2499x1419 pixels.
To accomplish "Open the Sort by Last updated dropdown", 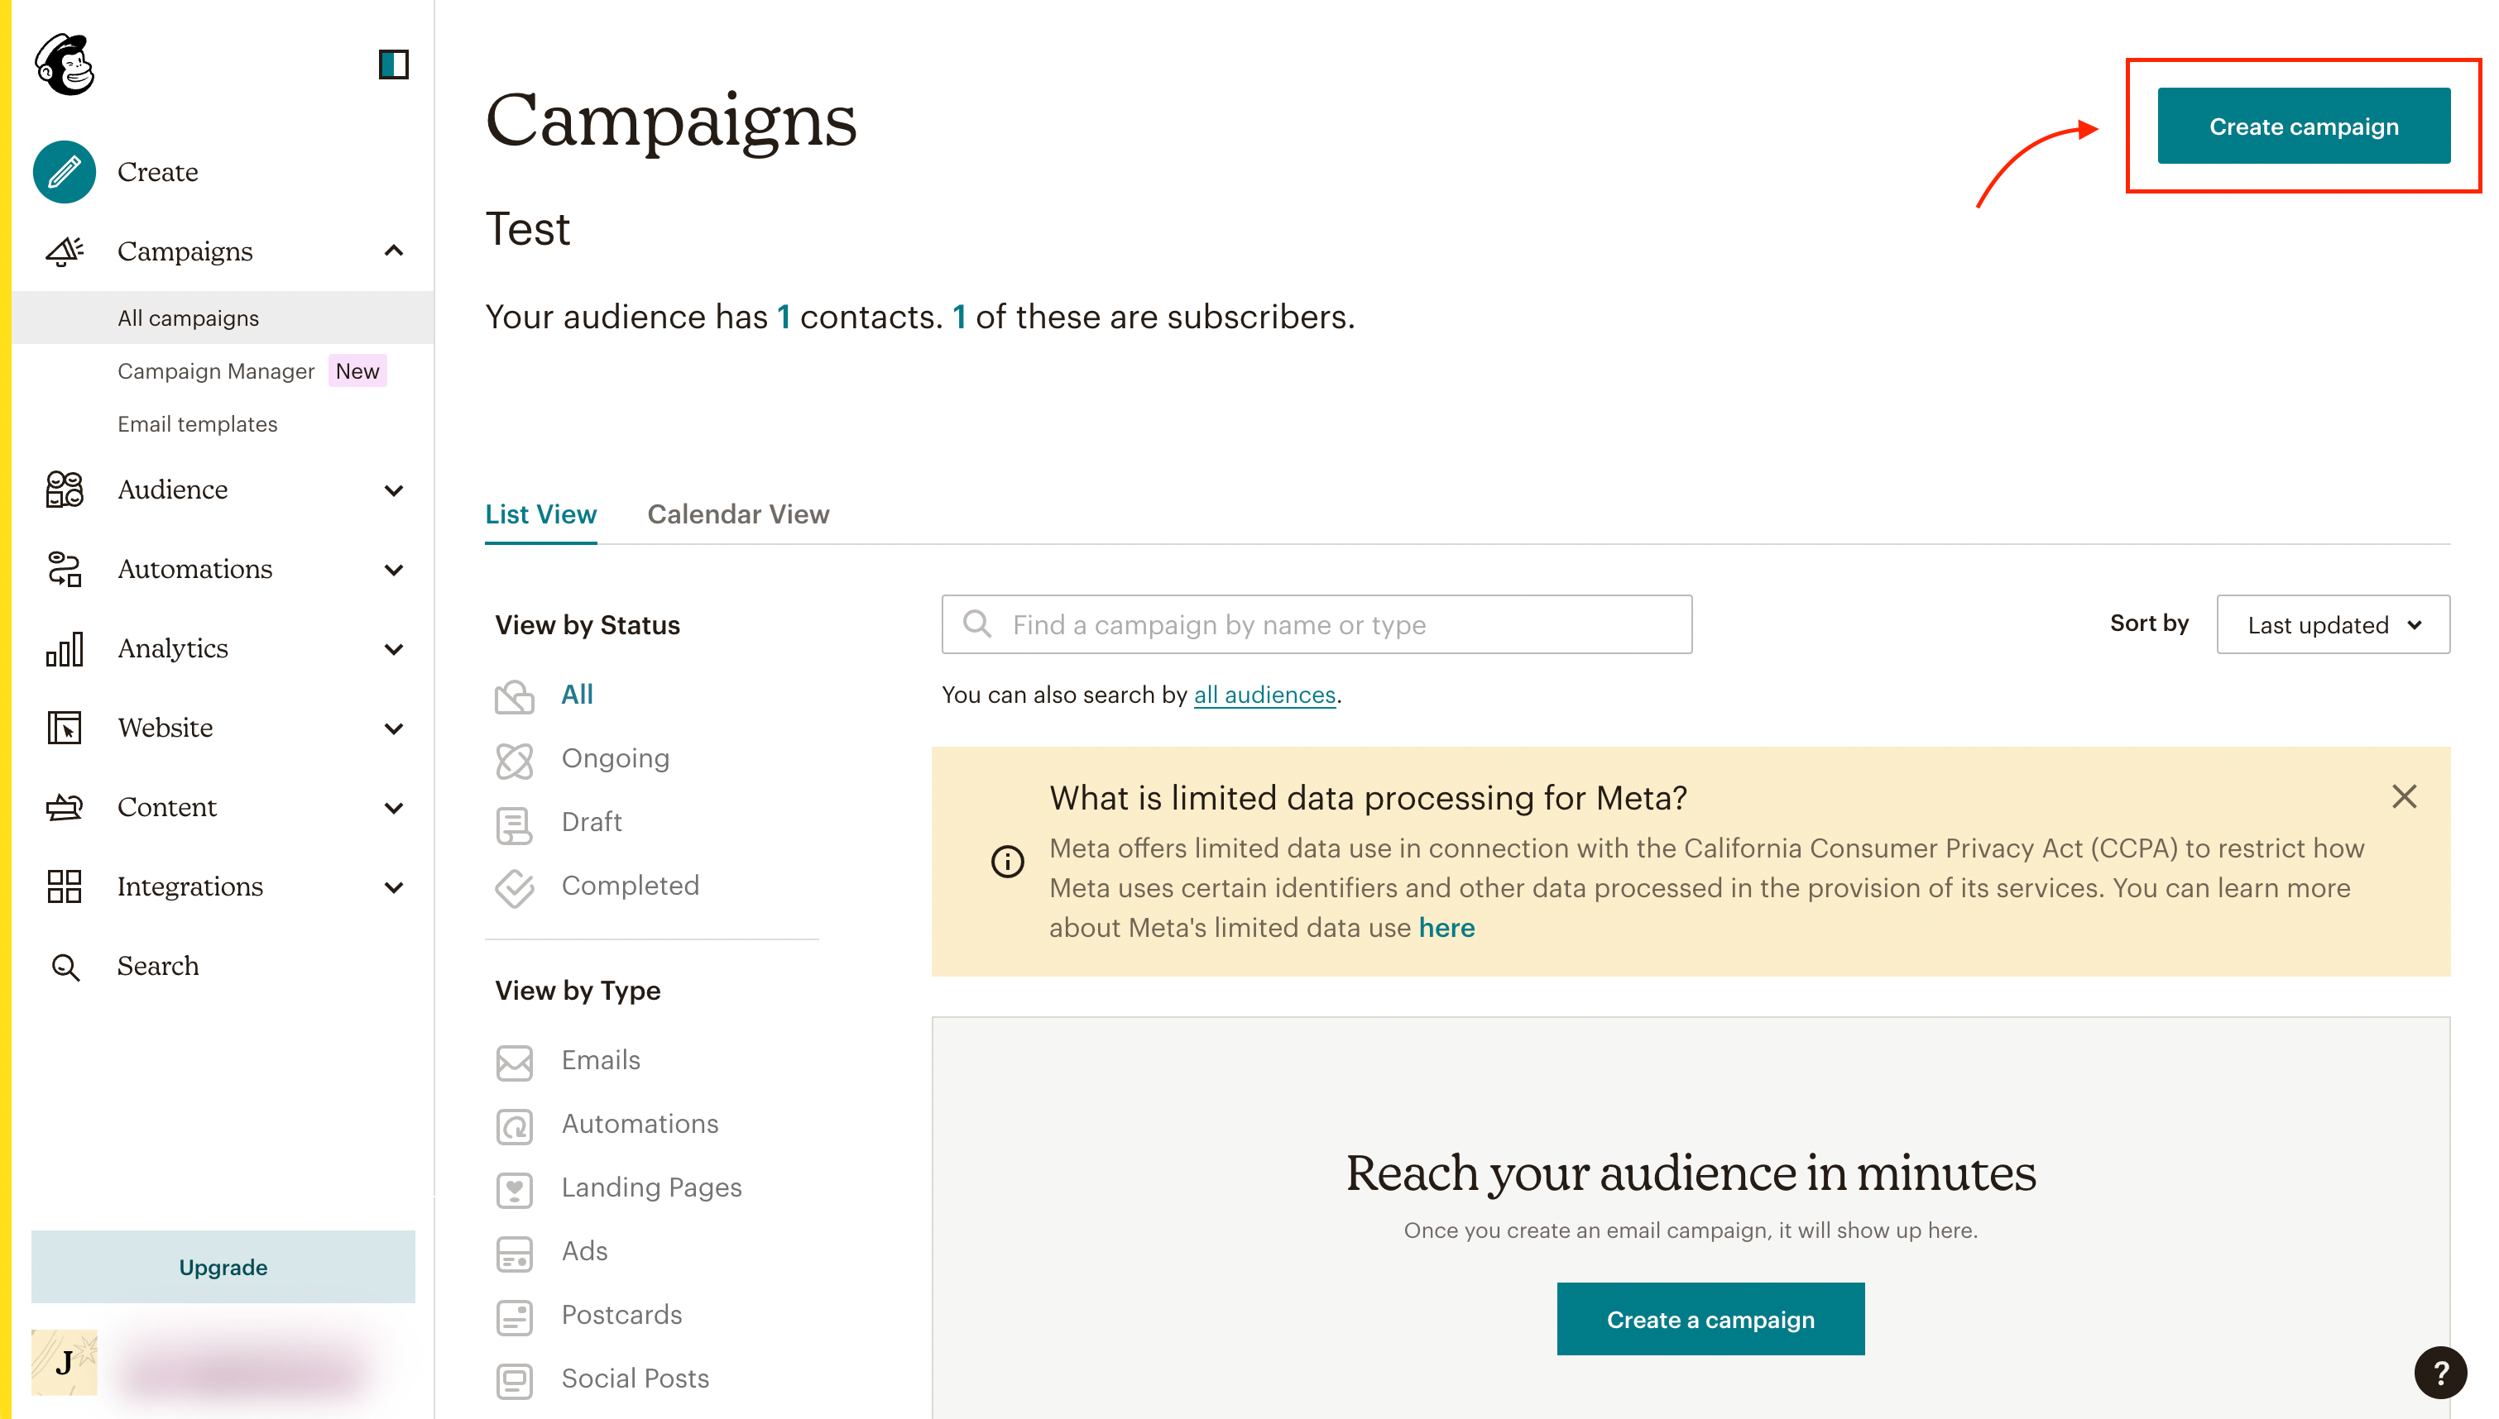I will (2331, 623).
